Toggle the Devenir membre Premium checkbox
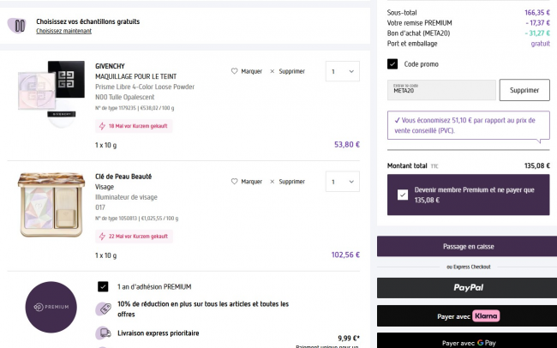The height and width of the screenshot is (348, 557). [x=403, y=195]
